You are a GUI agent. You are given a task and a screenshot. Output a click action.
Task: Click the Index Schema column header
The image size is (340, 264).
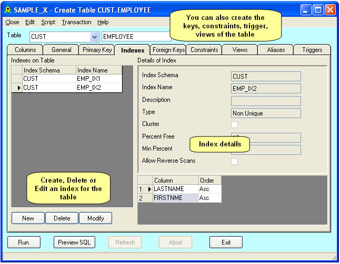coord(49,70)
